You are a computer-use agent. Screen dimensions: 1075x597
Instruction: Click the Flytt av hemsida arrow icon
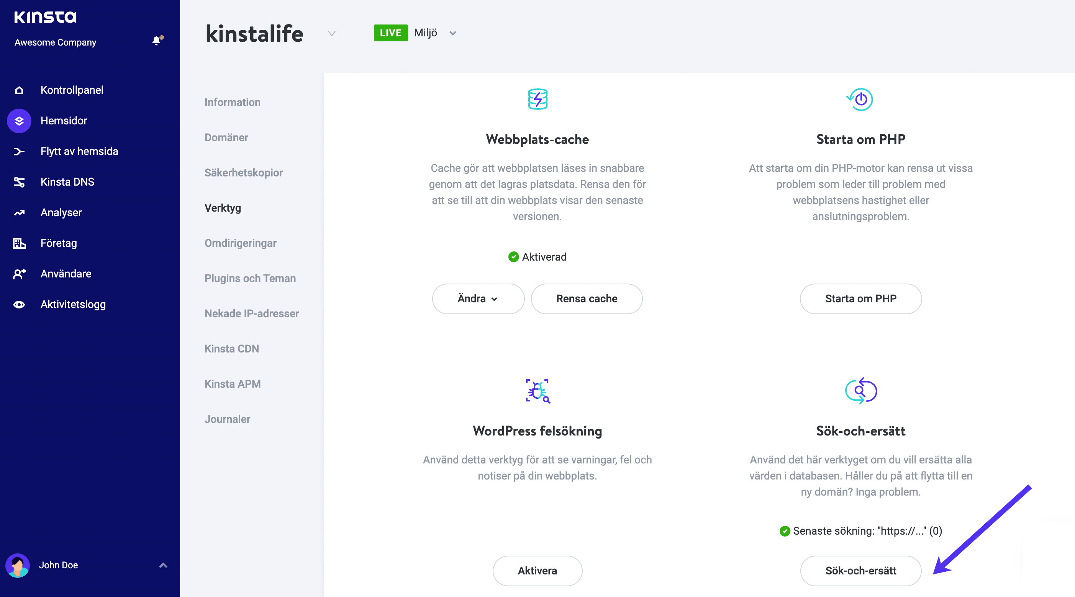[x=19, y=151]
